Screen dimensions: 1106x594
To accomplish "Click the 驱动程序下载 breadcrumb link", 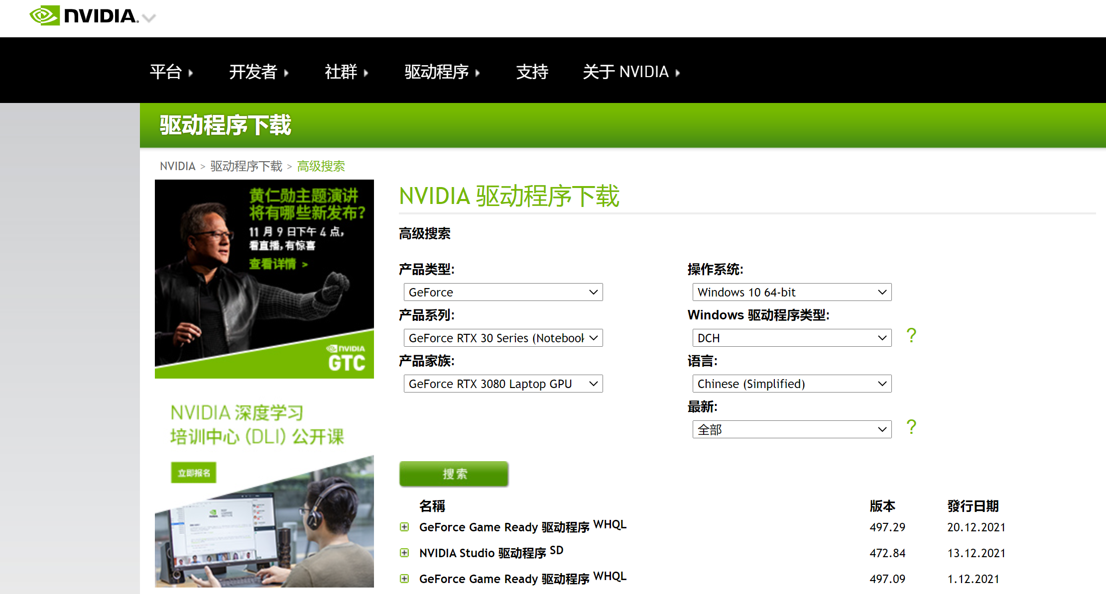I will [x=246, y=166].
